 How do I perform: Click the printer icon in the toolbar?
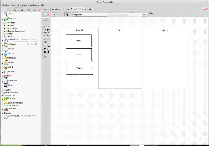[62, 15]
